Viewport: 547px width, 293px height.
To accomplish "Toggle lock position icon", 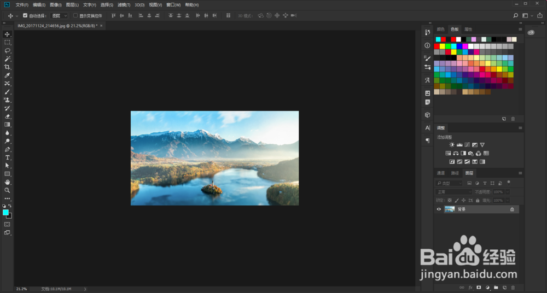I will coord(464,201).
